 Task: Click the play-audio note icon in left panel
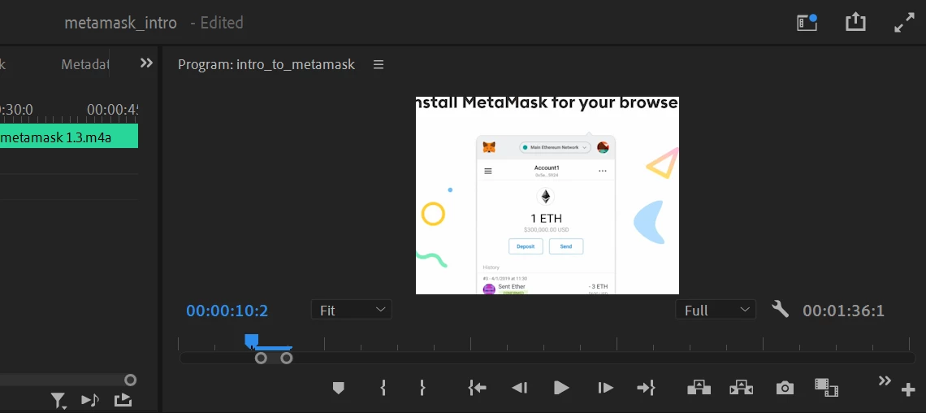90,401
